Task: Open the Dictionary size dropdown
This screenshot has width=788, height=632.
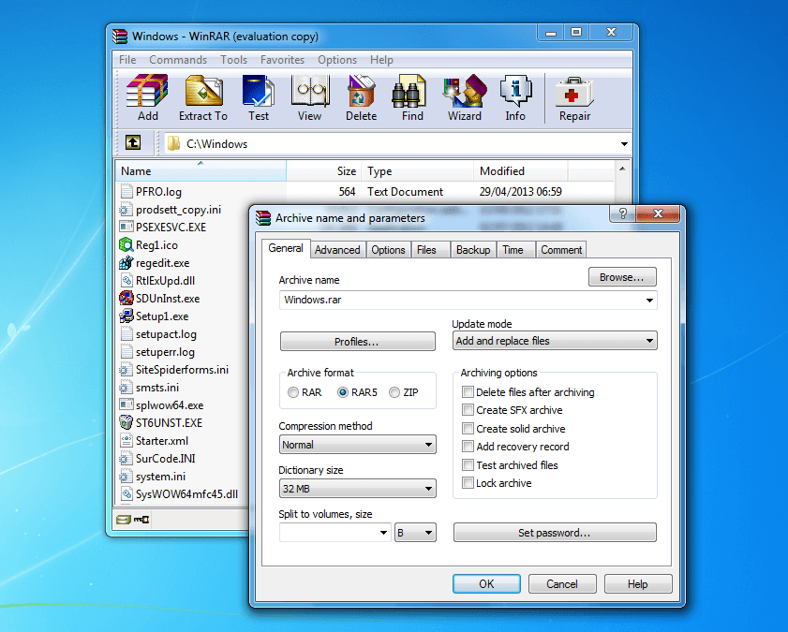Action: [x=357, y=488]
